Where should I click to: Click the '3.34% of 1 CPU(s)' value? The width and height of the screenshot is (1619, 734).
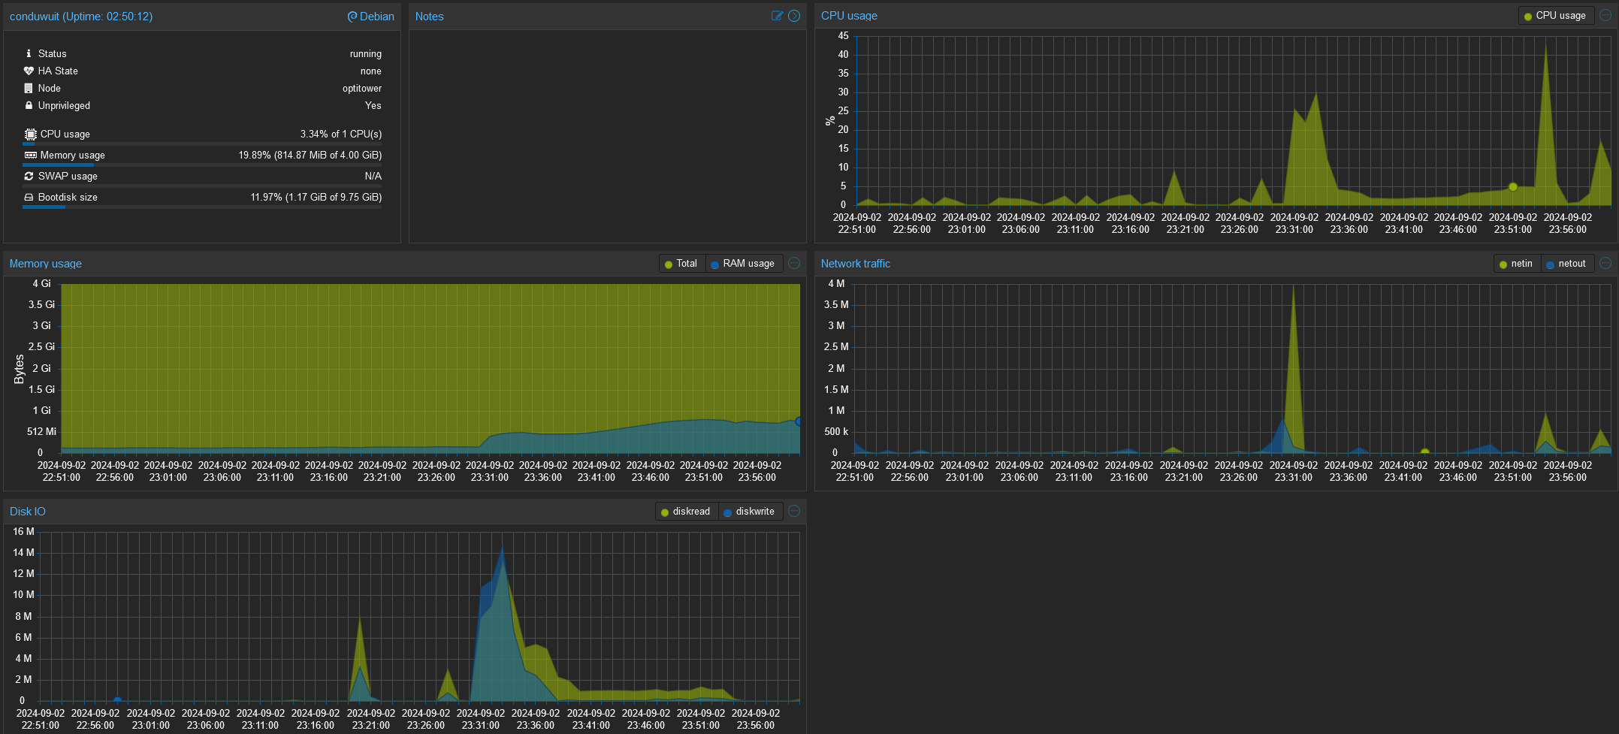click(341, 134)
